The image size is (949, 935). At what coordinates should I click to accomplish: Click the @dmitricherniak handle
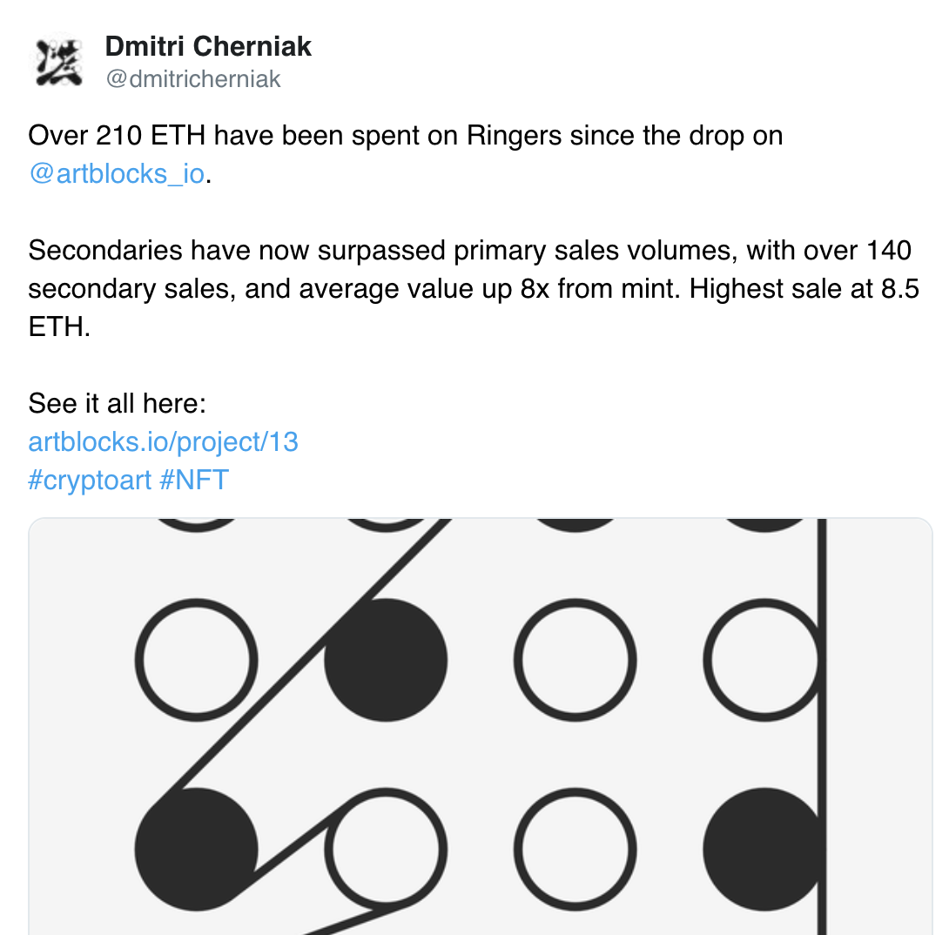pyautogui.click(x=193, y=79)
